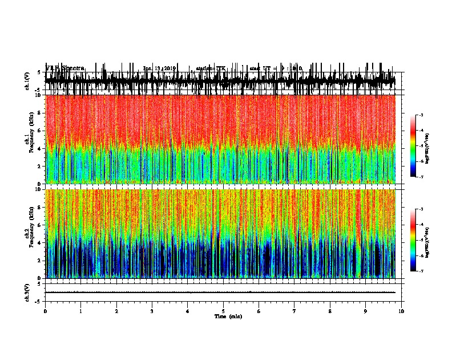
Task: Click the time axis tick label 1
Action: click(x=80, y=311)
